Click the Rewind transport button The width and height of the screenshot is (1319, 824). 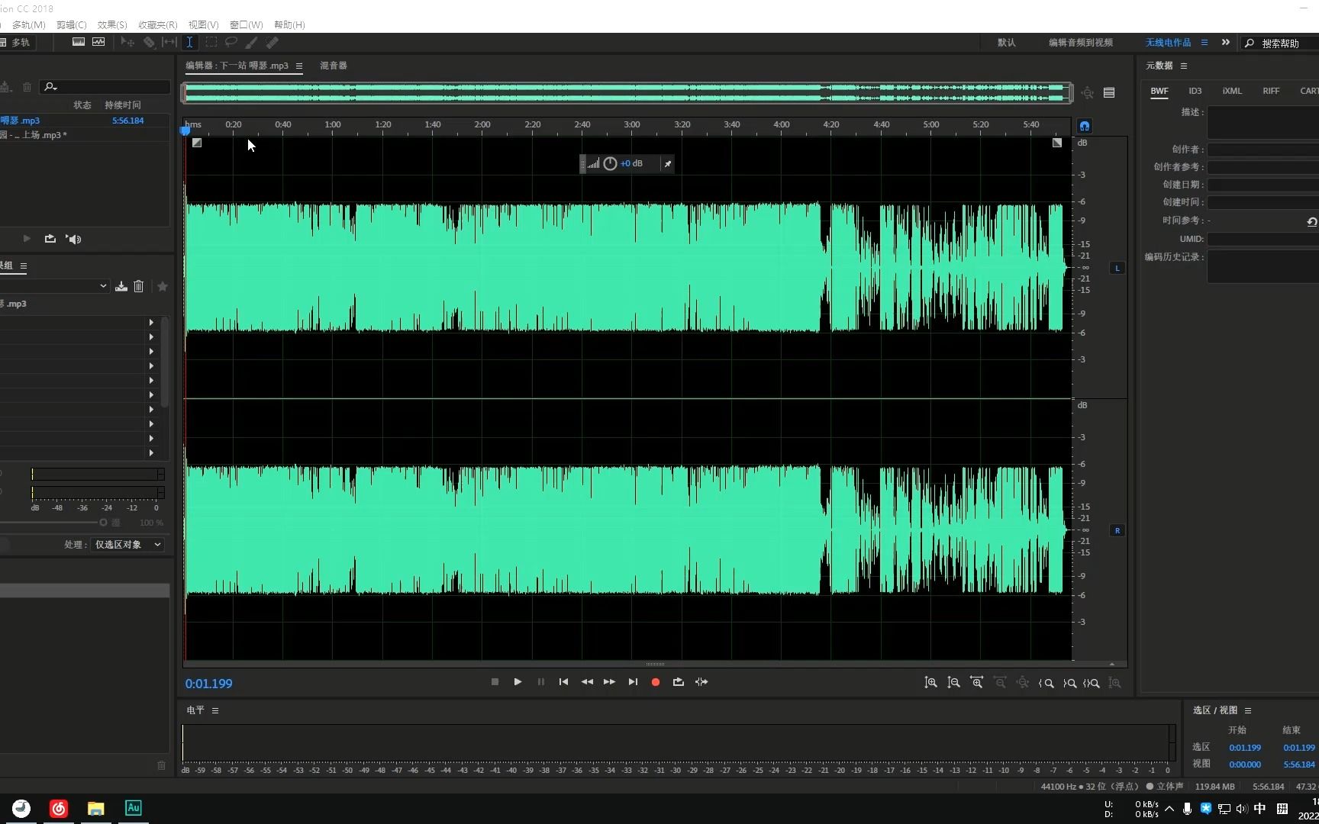tap(587, 682)
